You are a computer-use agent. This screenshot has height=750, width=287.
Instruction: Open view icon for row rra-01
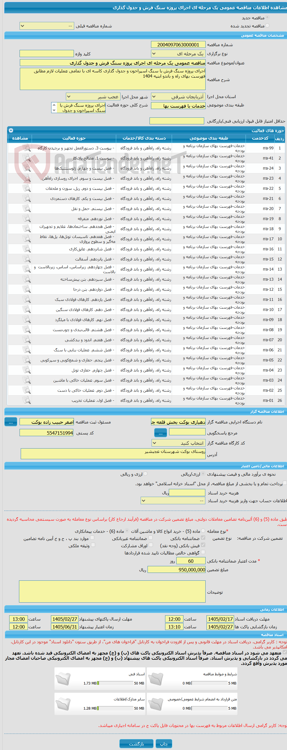pyautogui.click(x=26, y=400)
